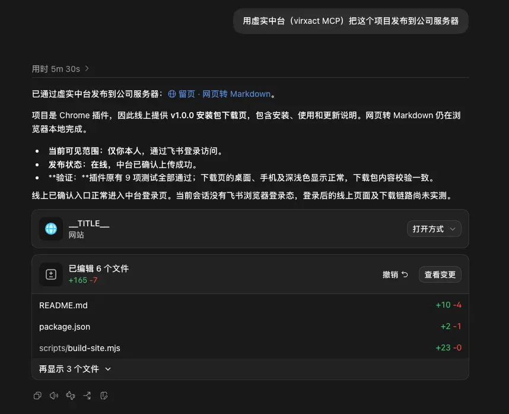Viewport: 509px width, 414px height.
Task: Click the +23 -0 count for build-site.mjs
Action: click(x=448, y=347)
